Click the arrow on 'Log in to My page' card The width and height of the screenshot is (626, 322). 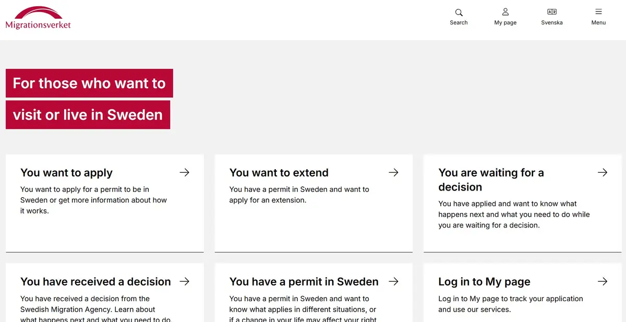tap(603, 281)
